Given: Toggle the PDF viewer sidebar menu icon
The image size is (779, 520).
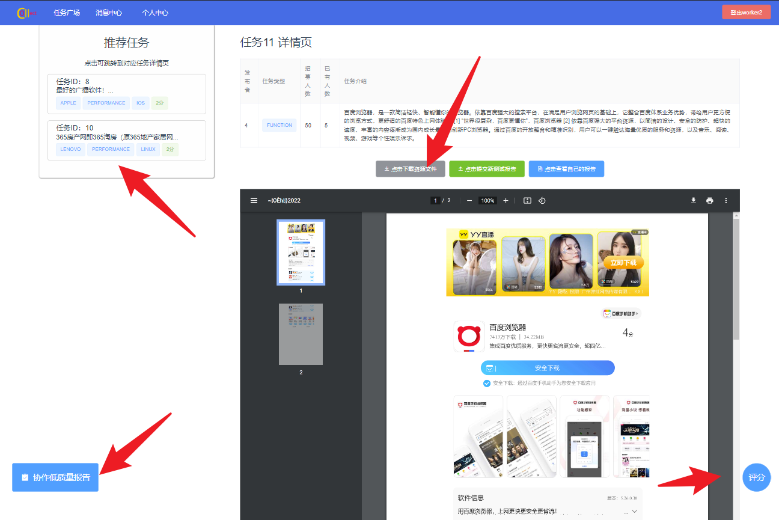Looking at the screenshot, I should (254, 200).
